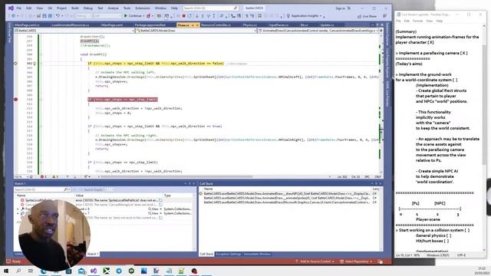Click the Restart debugging icon

coord(189,16)
